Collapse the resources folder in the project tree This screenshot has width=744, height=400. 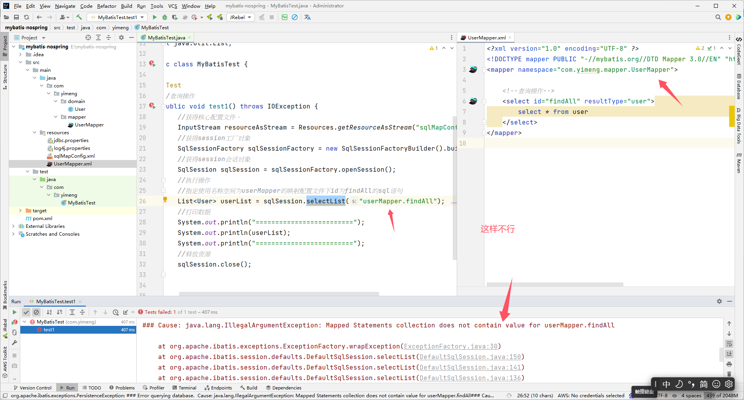click(x=35, y=133)
